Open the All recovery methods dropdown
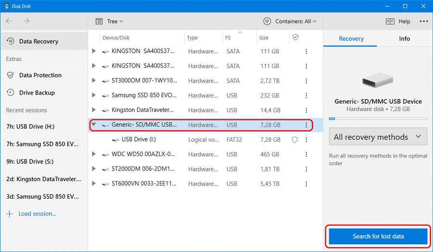The height and width of the screenshot is (252, 433). (378, 137)
